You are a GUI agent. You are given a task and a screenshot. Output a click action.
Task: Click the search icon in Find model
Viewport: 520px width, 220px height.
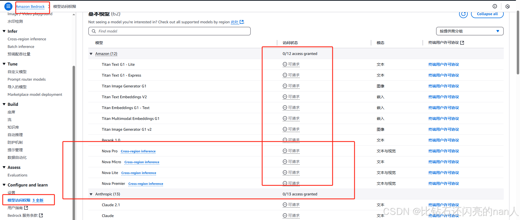(x=94, y=31)
